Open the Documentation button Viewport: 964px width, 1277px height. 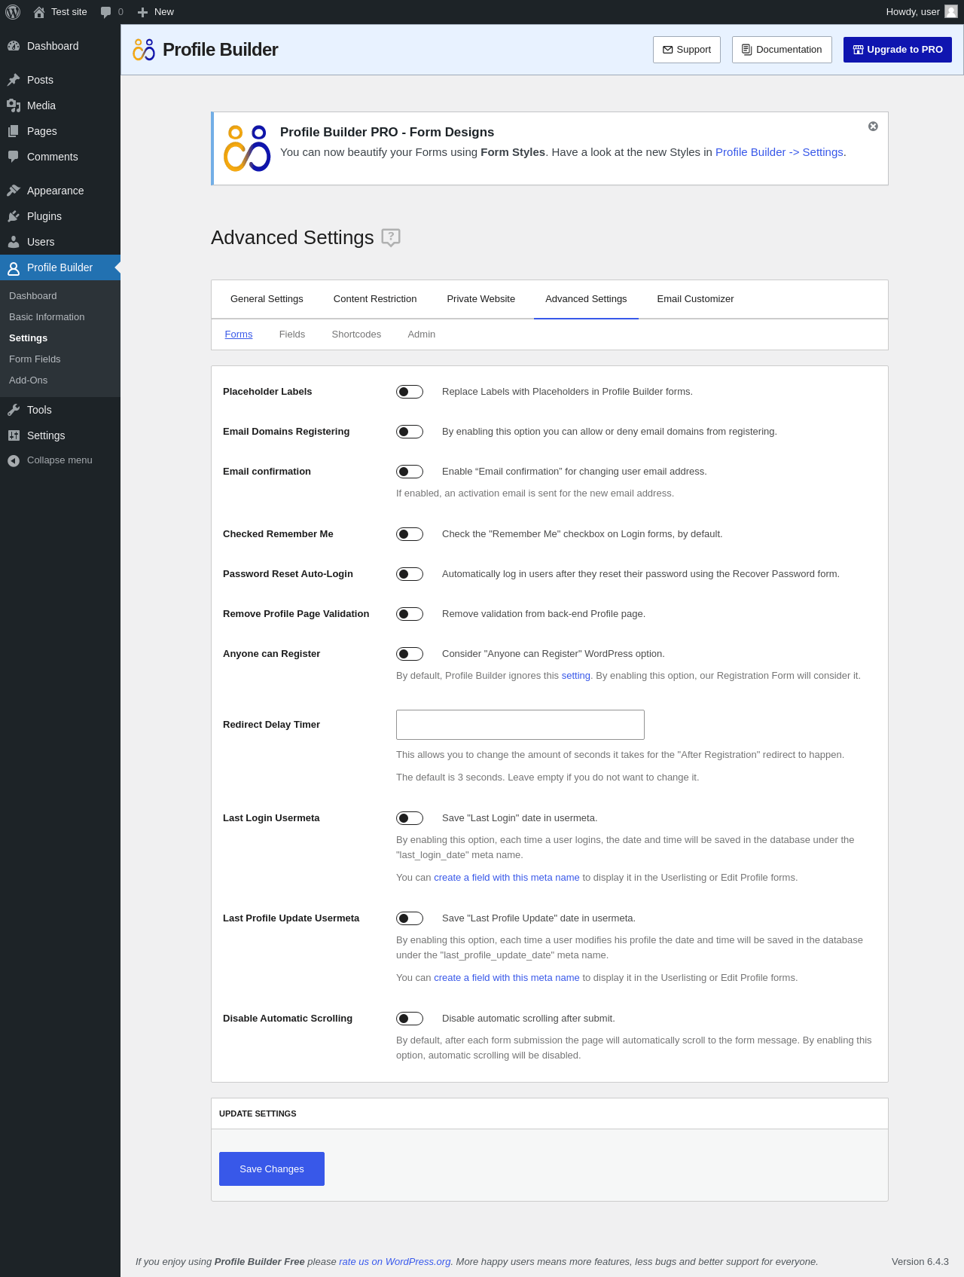point(782,50)
